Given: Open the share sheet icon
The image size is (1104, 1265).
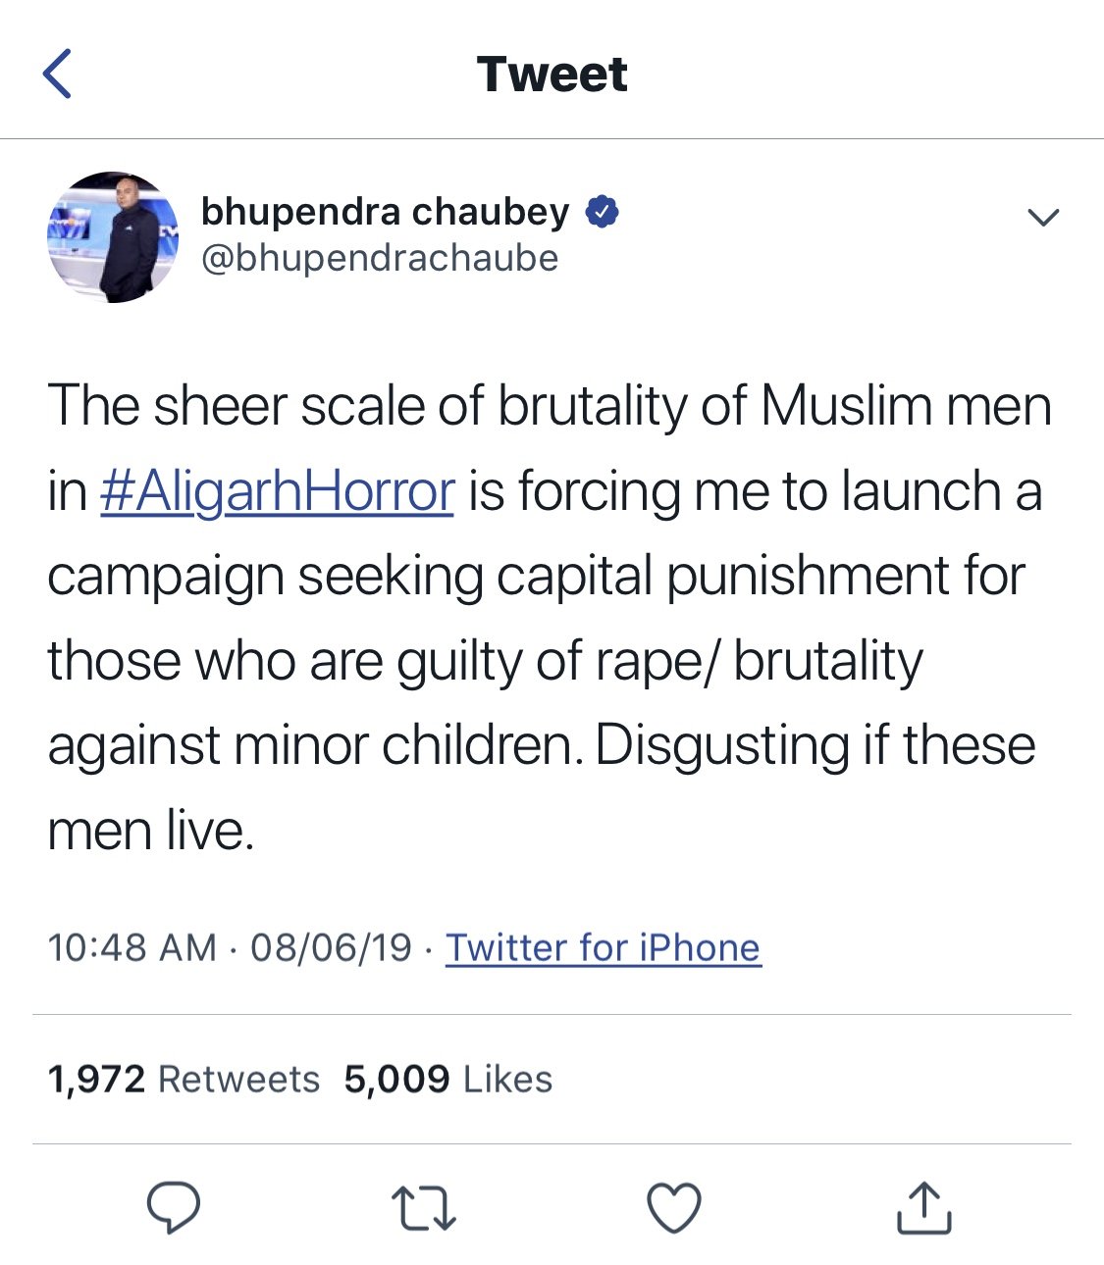Looking at the screenshot, I should tap(923, 1207).
